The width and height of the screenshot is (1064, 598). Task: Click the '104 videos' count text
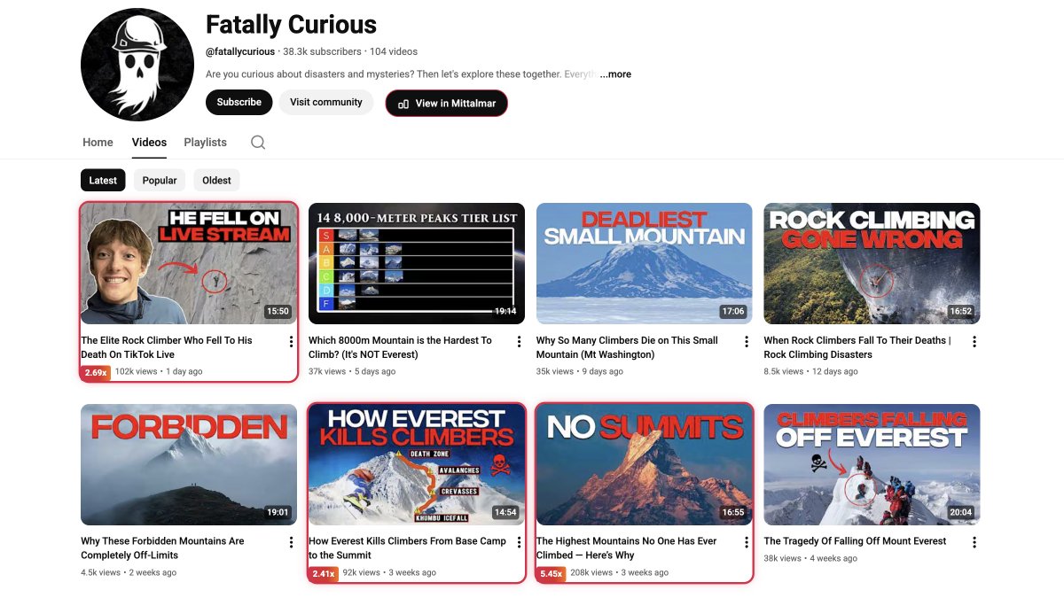394,51
